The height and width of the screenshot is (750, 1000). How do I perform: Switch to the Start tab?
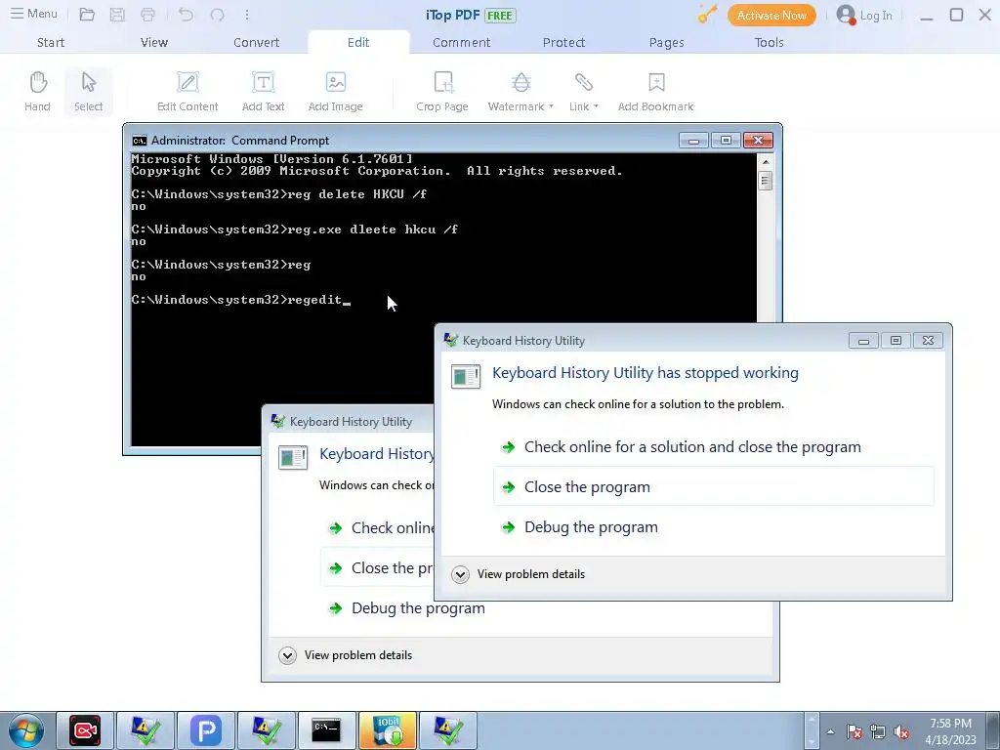click(51, 42)
